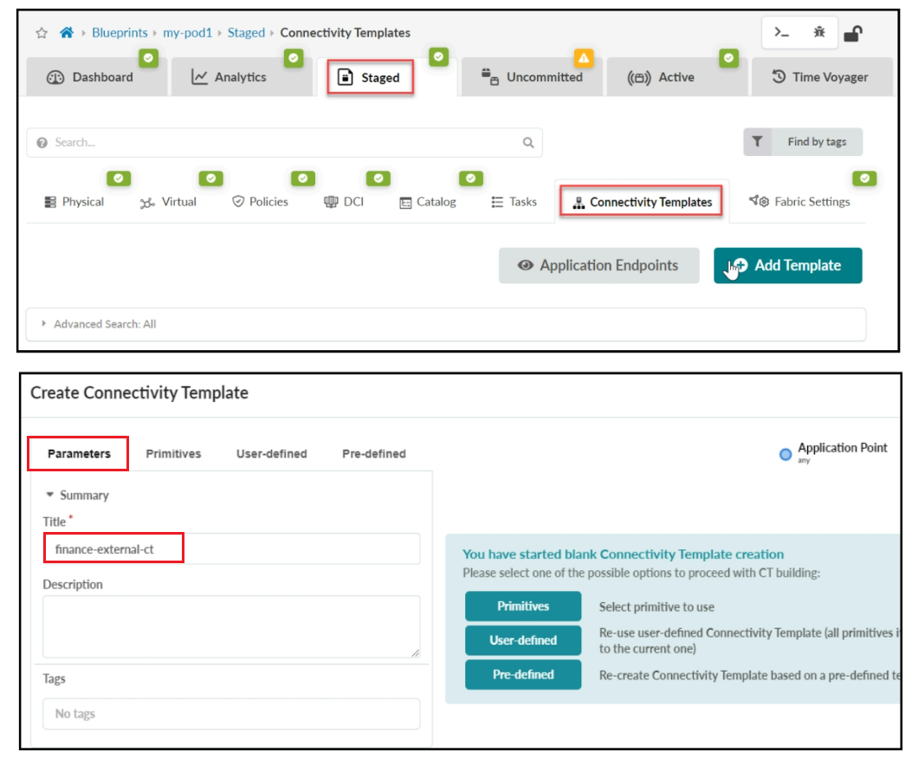
Task: Click the Title input field
Action: (x=231, y=549)
